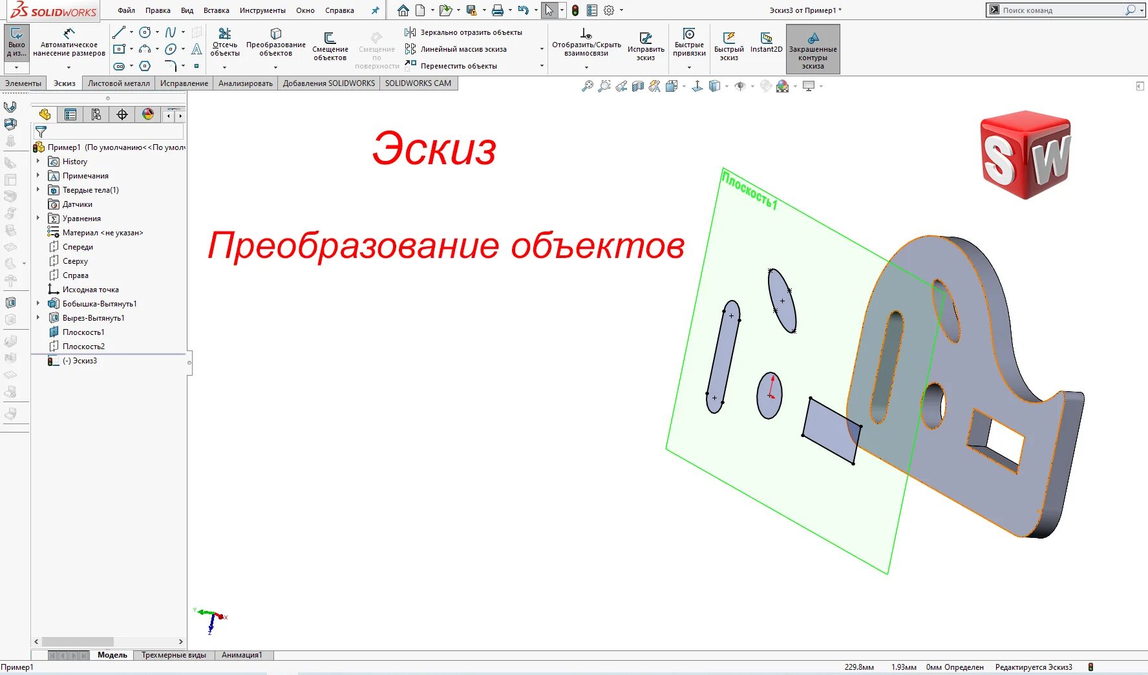Click Зеркально отразить объекты
The height and width of the screenshot is (675, 1148).
(x=464, y=32)
